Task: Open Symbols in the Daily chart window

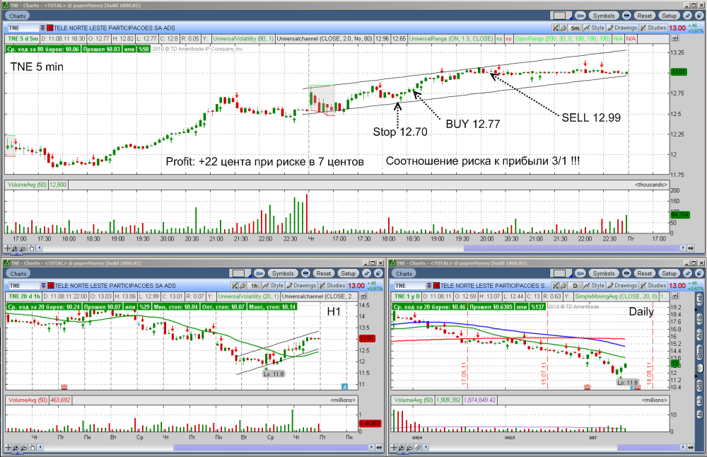Action: coord(603,273)
